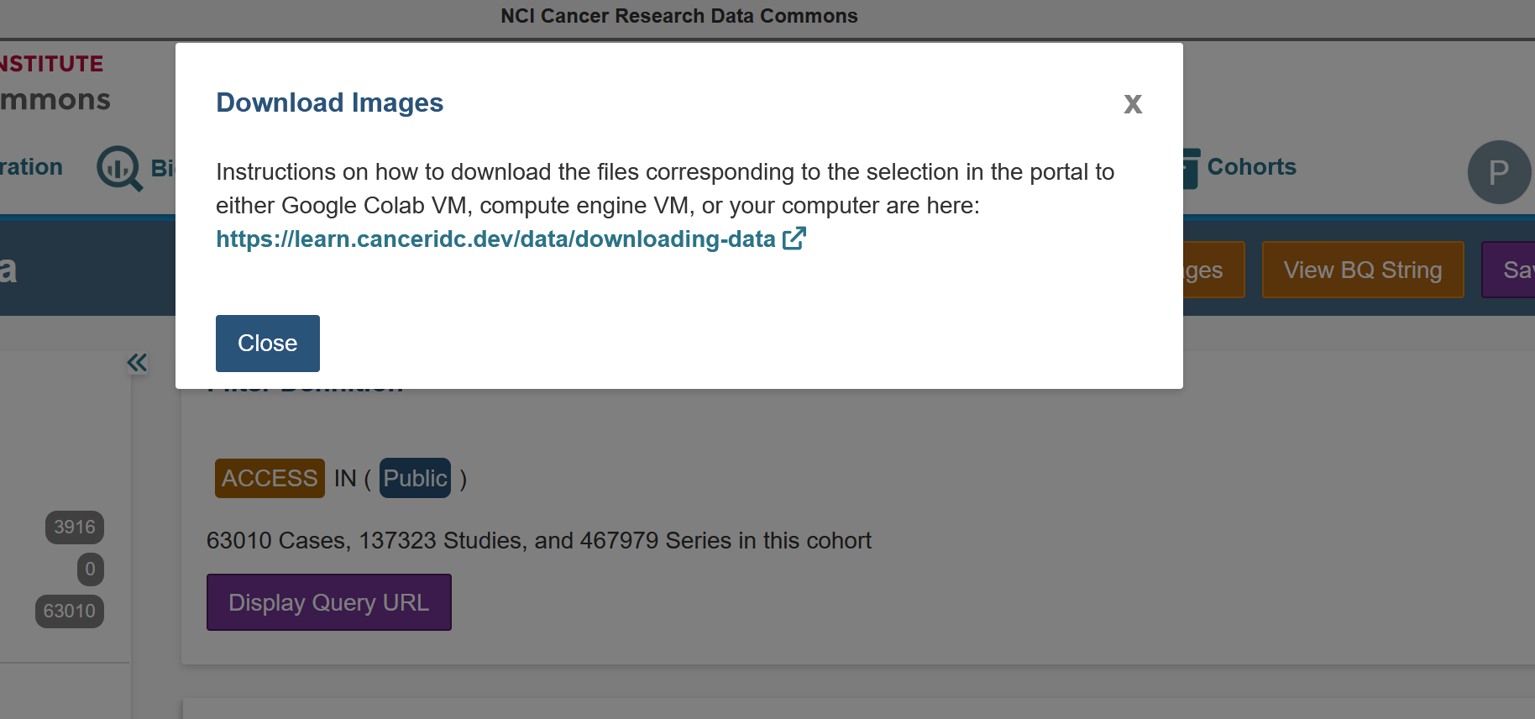1535x719 pixels.
Task: Collapse the filter sidebar with the double-chevron
Action: click(x=137, y=362)
